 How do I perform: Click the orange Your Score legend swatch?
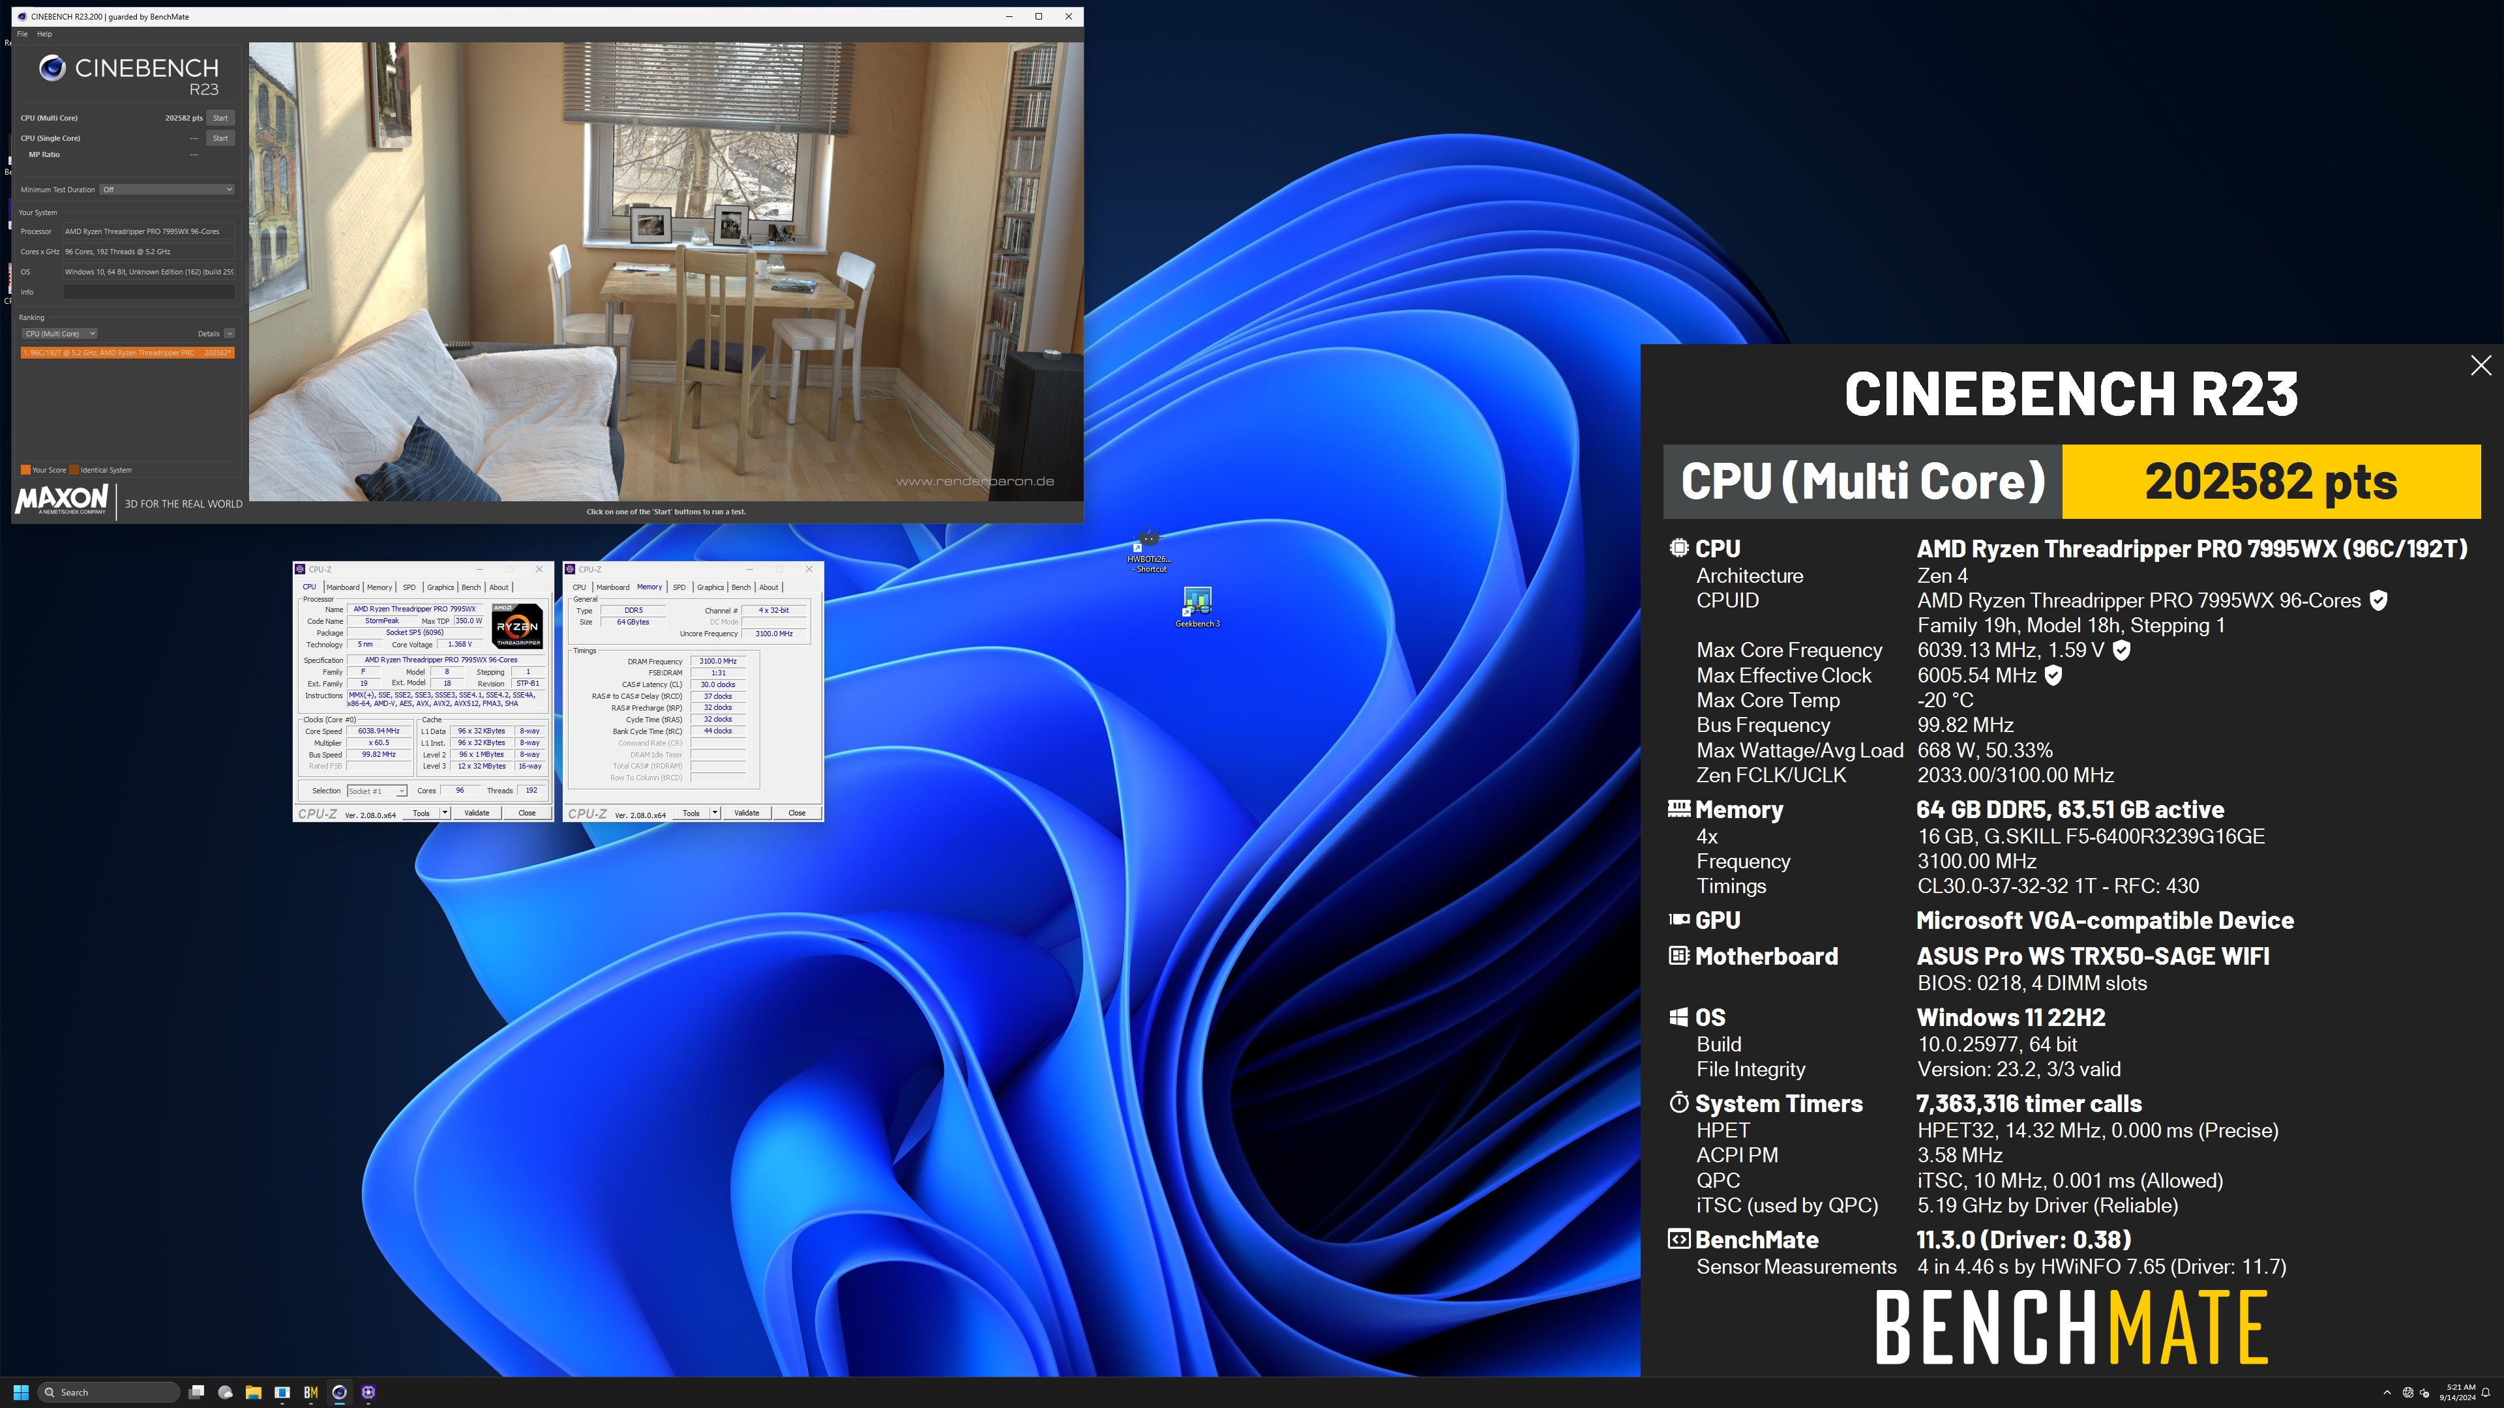pos(25,469)
